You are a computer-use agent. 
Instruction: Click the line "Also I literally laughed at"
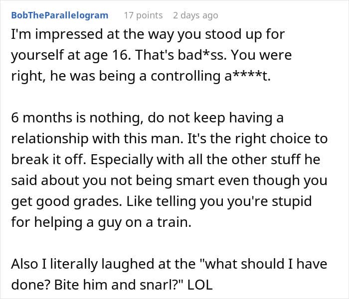[x=169, y=264]
